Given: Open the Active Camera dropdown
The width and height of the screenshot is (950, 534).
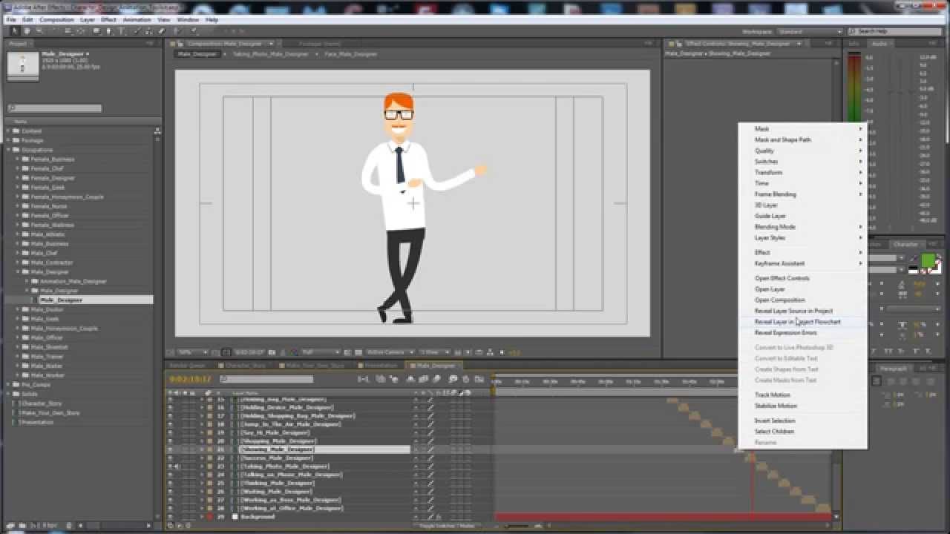Looking at the screenshot, I should [390, 352].
